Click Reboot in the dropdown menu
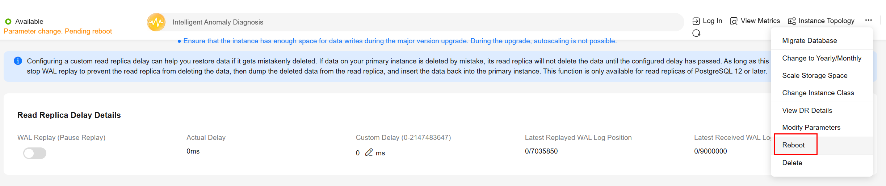The image size is (886, 186). pyautogui.click(x=793, y=145)
